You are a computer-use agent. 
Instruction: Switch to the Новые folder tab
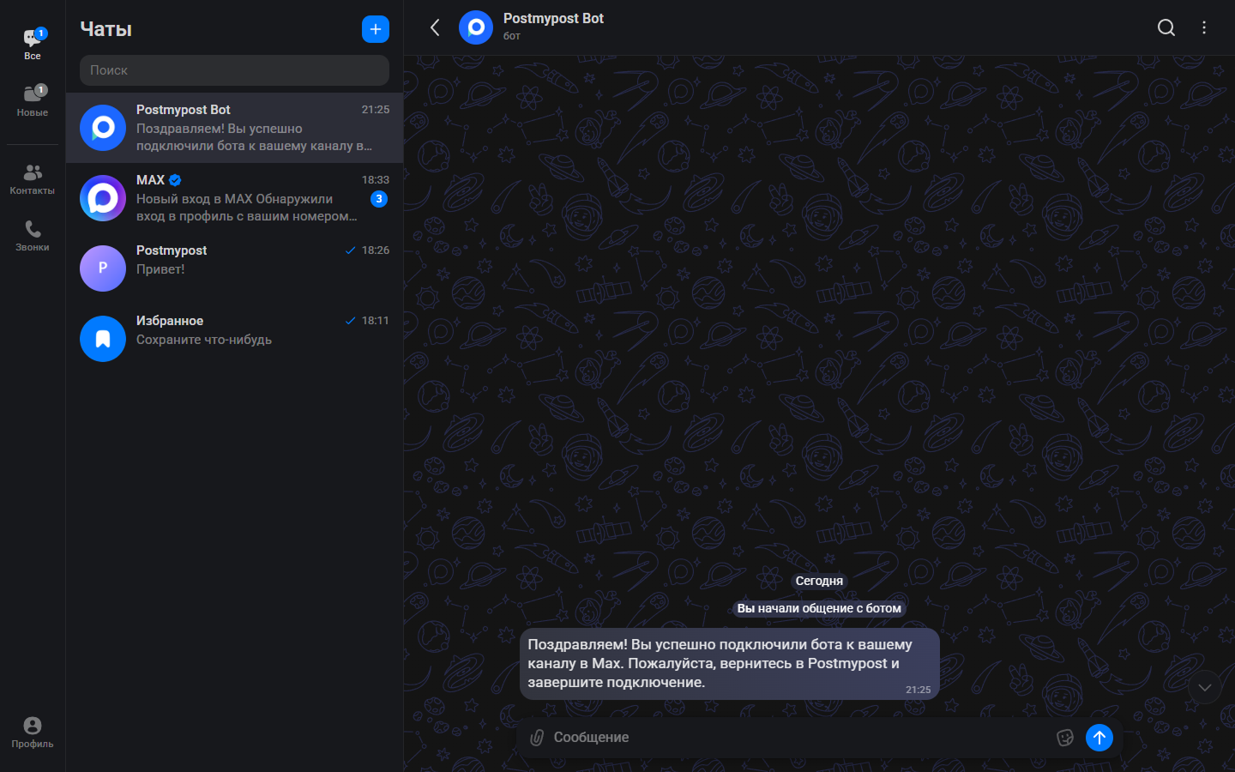coord(33,100)
